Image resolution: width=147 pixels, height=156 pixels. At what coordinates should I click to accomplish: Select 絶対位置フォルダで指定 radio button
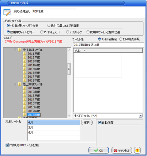[49, 26]
